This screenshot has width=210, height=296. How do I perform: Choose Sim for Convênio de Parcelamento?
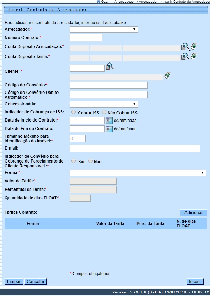74,161
